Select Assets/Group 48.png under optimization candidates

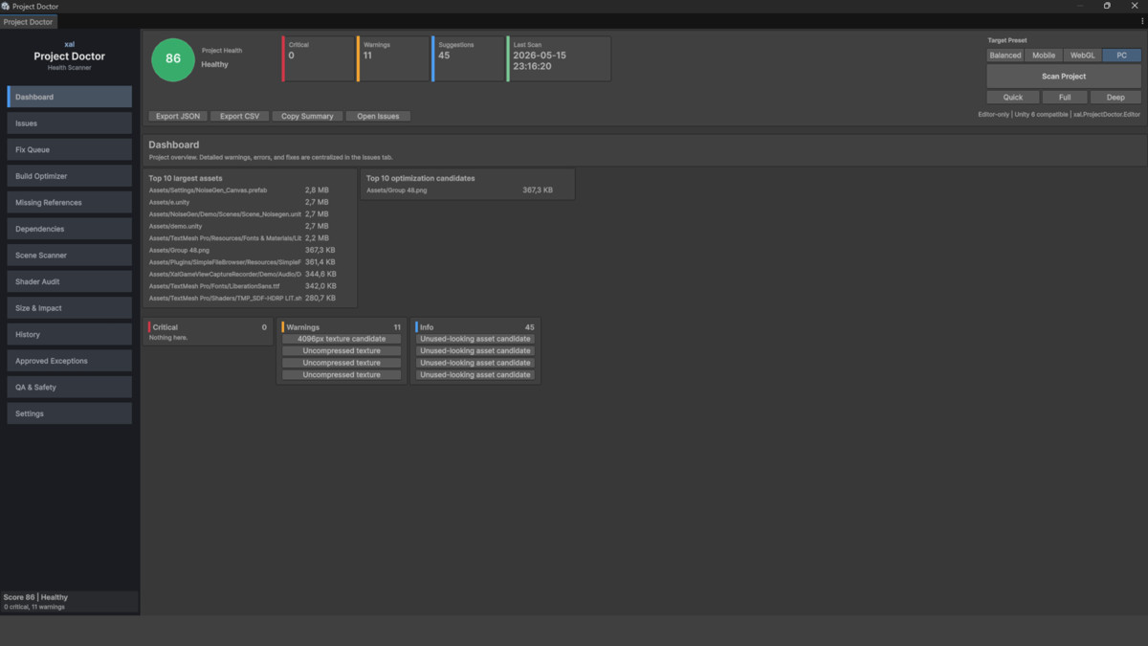coord(469,190)
